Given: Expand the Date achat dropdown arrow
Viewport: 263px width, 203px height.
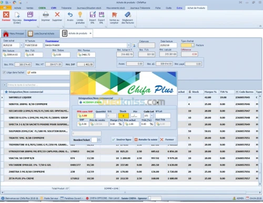Looking at the screenshot, I should tap(22, 45).
